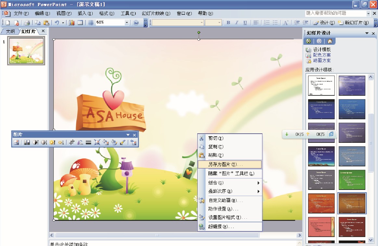Viewport: 378px width, 246px height.
Task: Expand the 叠放次序(R) submenu
Action: pos(258,191)
